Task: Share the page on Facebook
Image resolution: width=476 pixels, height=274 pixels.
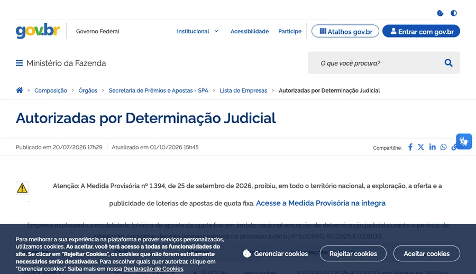Action: tap(410, 147)
